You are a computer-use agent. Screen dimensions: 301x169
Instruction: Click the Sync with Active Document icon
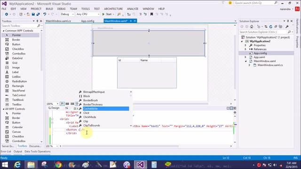click(266, 27)
